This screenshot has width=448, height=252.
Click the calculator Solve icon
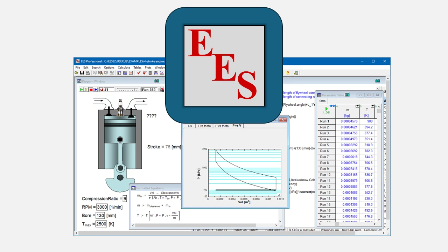click(150, 73)
